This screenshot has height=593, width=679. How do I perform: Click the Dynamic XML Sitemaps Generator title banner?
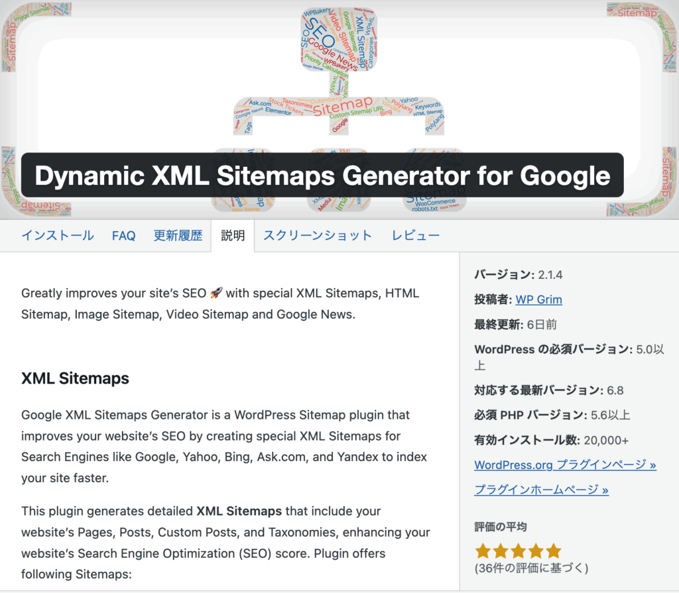323,176
